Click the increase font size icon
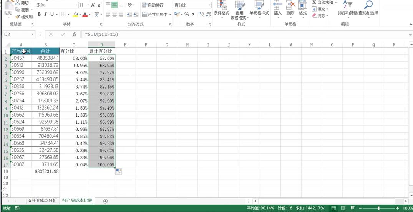 [93, 5]
